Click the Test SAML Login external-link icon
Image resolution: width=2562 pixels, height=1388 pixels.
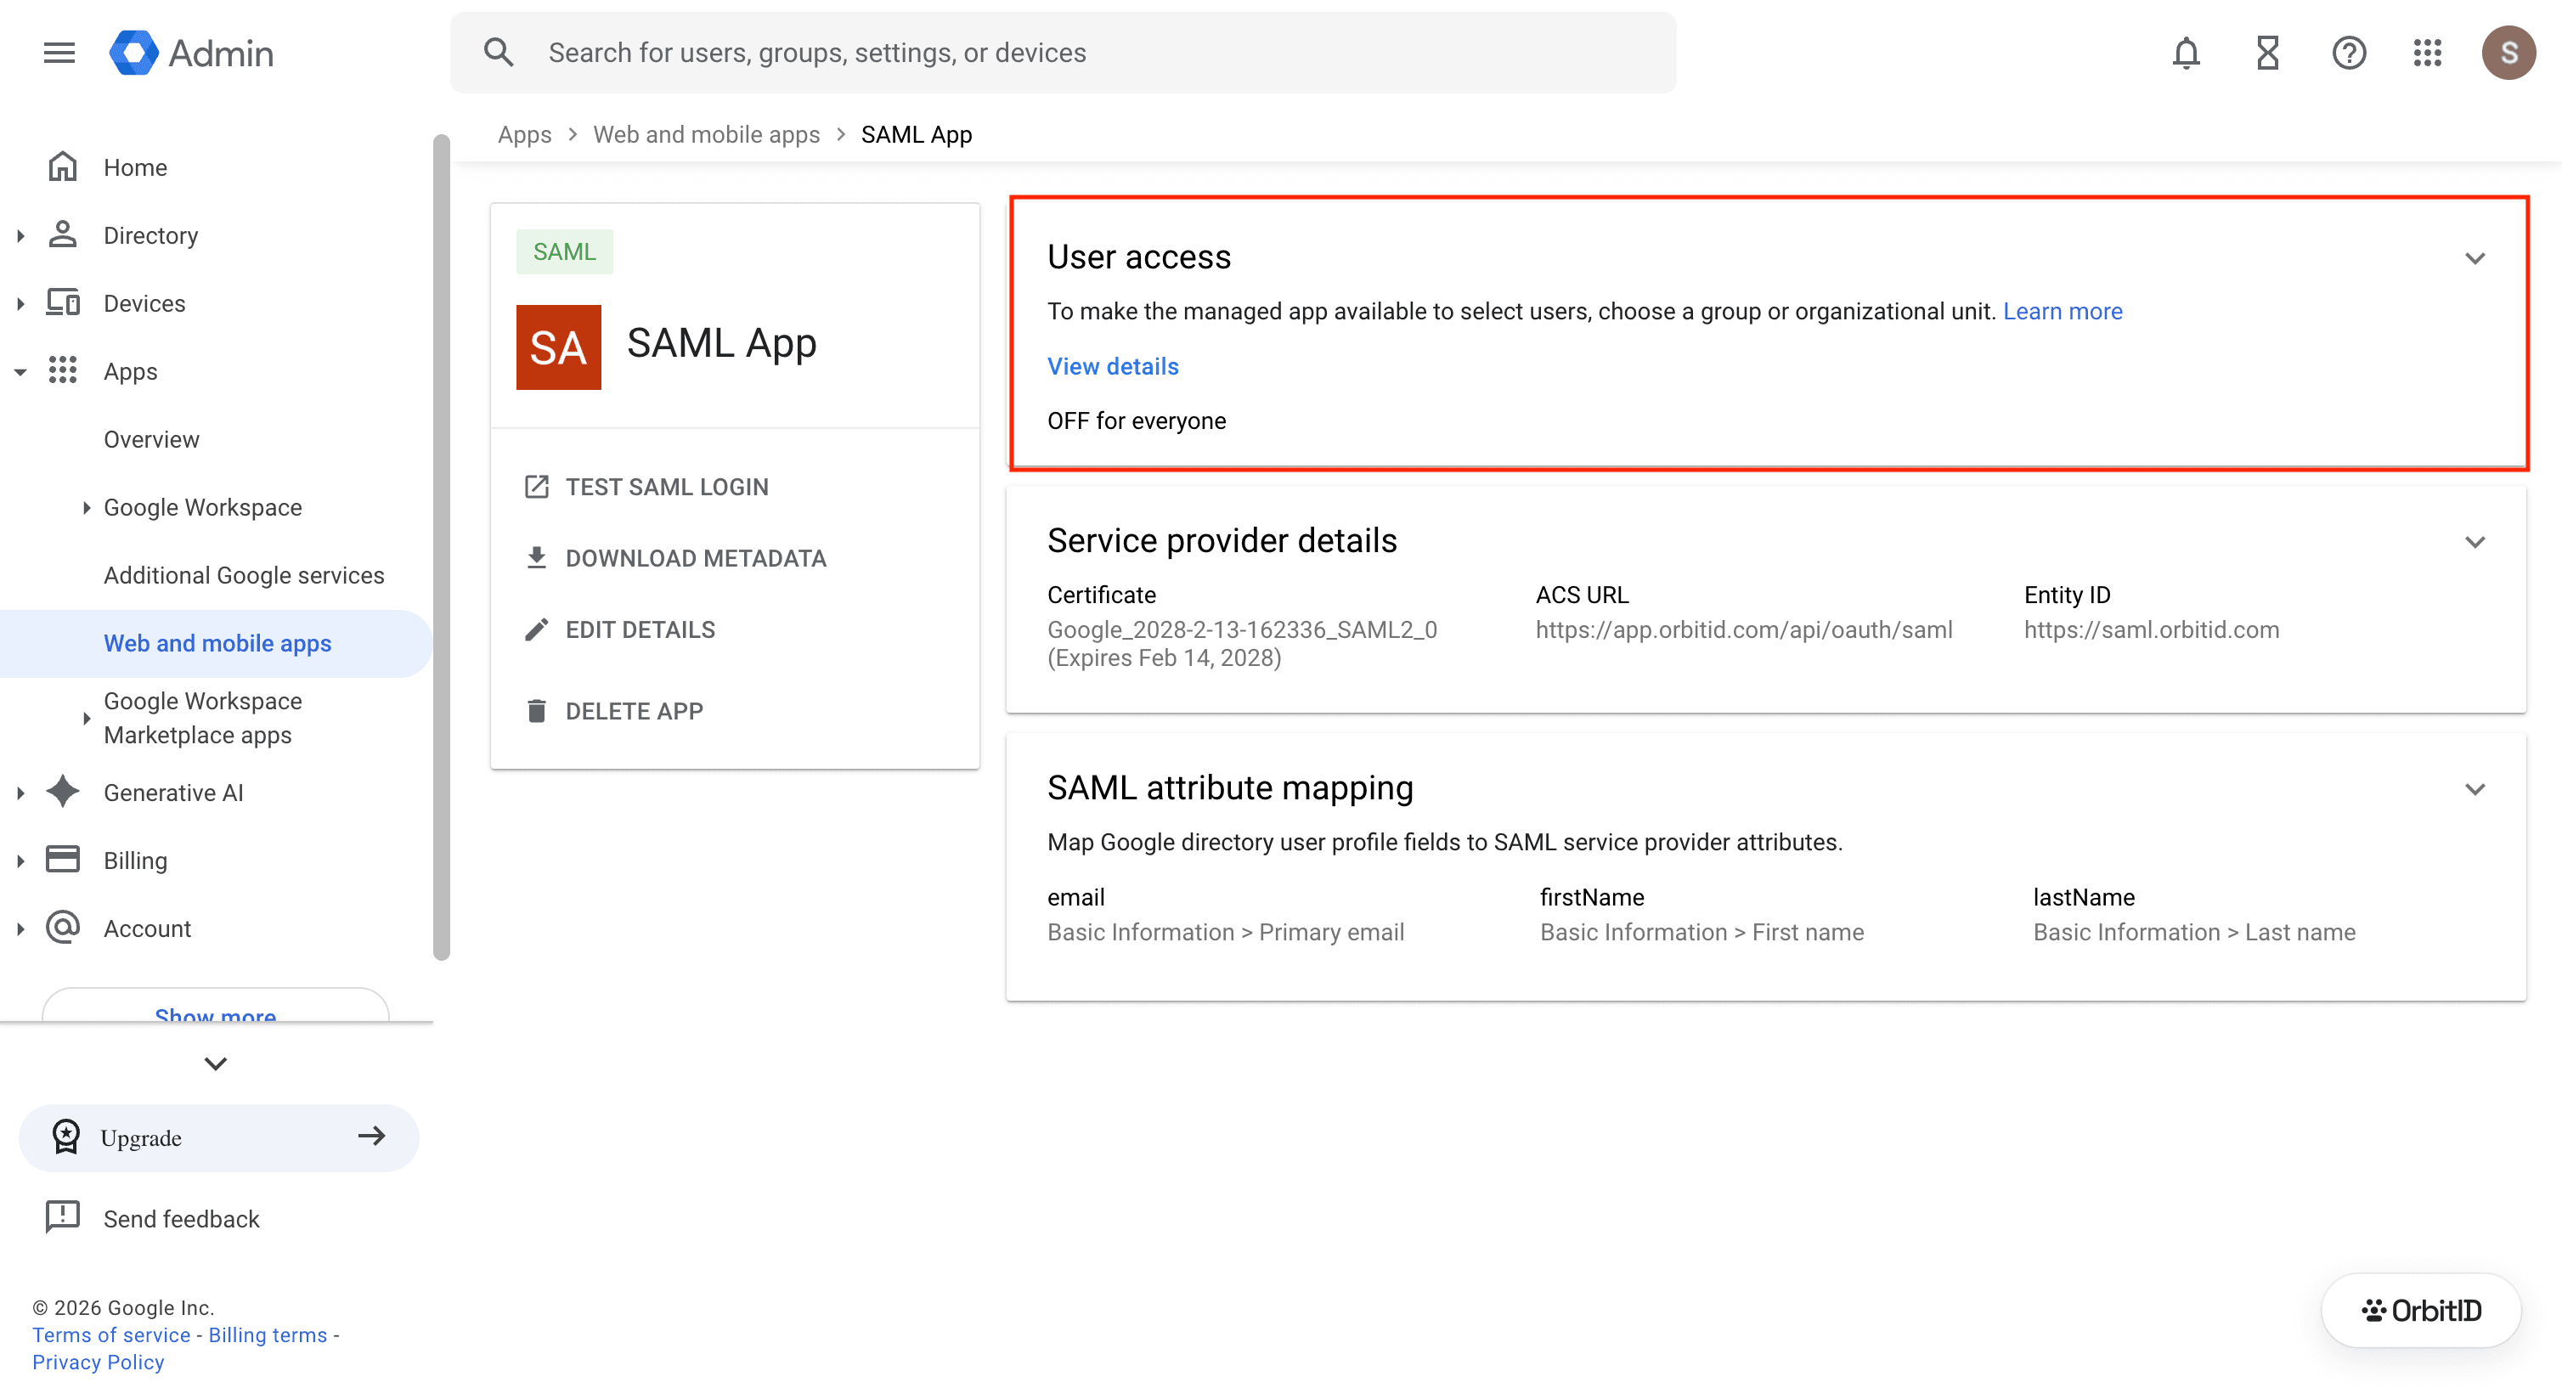(536, 486)
